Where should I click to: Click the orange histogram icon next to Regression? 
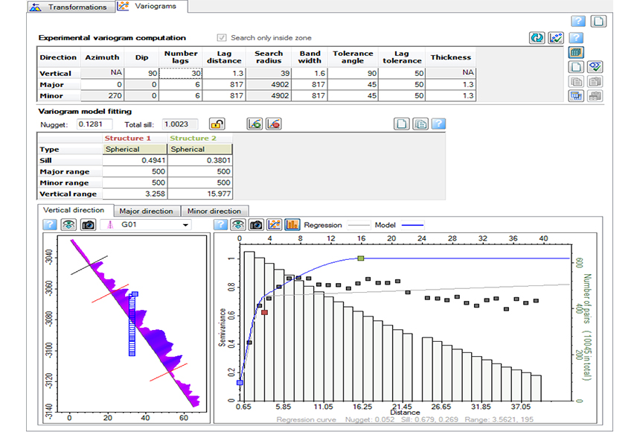tap(291, 225)
